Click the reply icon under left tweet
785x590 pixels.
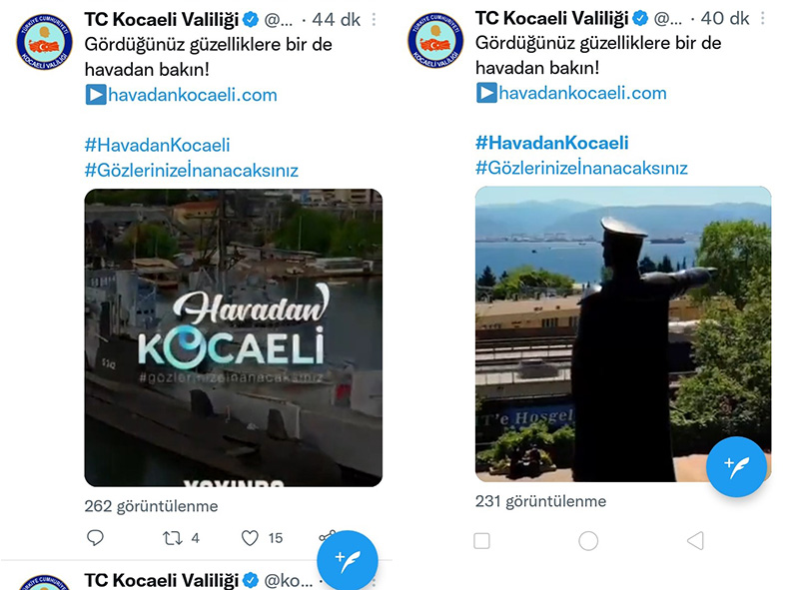click(x=95, y=537)
